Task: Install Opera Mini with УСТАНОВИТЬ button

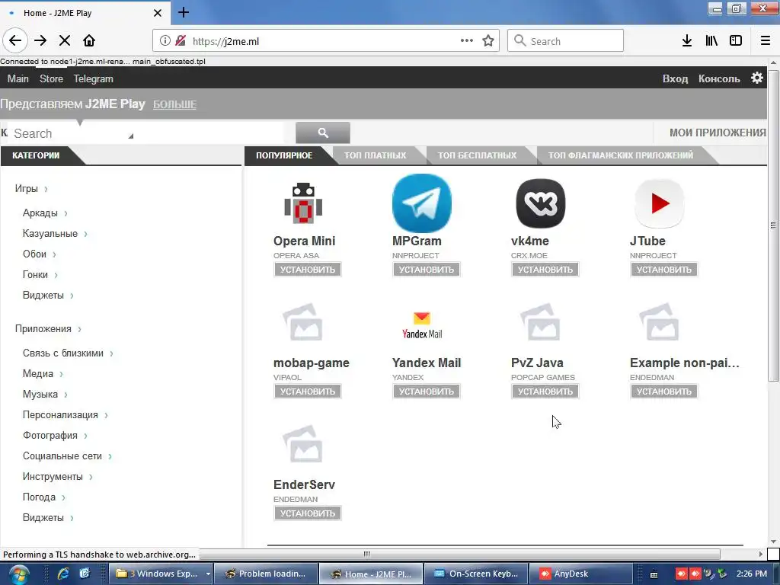Action: click(308, 270)
